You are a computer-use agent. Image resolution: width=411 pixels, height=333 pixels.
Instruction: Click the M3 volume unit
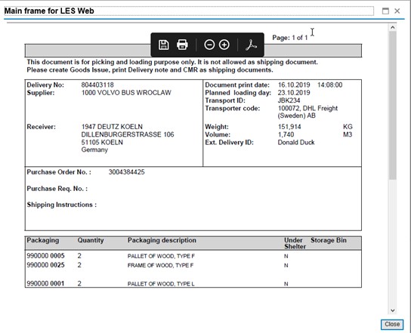tap(348, 134)
